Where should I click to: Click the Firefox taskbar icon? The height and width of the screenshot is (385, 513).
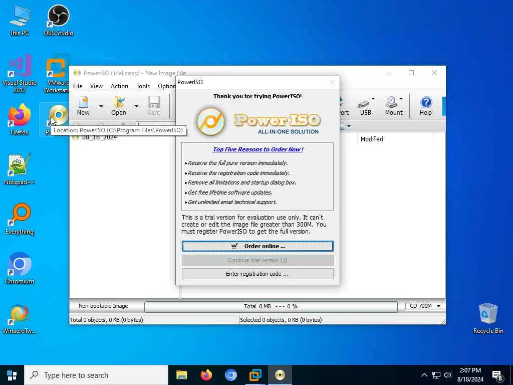[x=206, y=375]
